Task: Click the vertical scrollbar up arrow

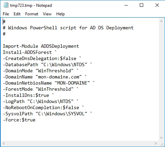Action: [161, 21]
